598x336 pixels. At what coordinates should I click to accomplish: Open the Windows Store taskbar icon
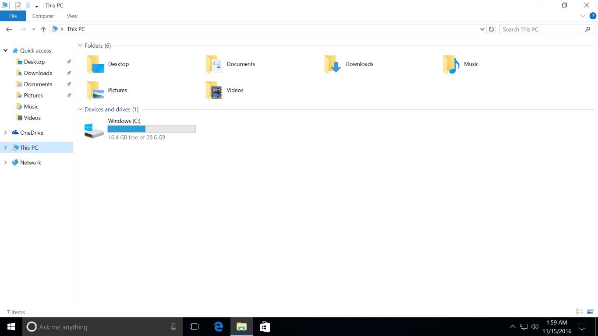point(265,327)
